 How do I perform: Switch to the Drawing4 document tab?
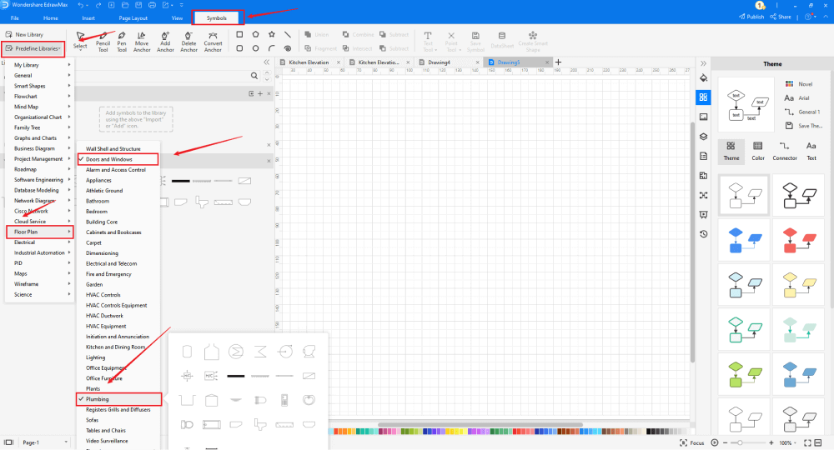pos(439,62)
